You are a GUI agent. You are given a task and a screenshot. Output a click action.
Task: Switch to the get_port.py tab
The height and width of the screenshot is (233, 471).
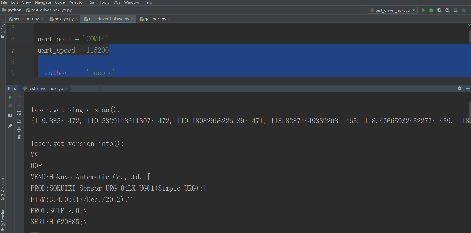[x=155, y=19]
